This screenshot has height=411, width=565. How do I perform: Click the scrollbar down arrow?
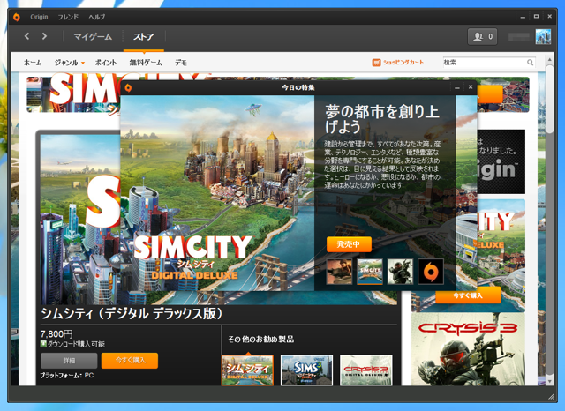tap(549, 381)
